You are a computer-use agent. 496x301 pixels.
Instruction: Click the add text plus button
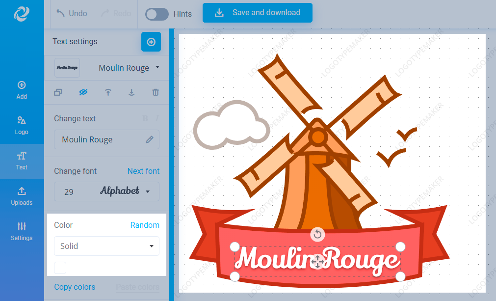151,42
